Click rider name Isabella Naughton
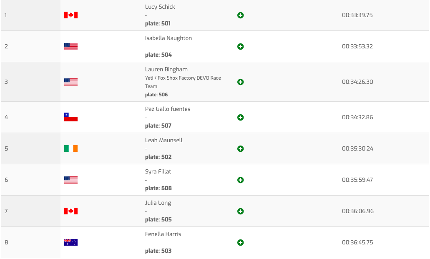 pos(168,38)
